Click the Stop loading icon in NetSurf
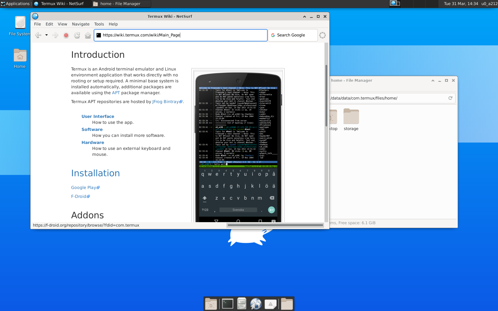This screenshot has width=498, height=311. 66,35
